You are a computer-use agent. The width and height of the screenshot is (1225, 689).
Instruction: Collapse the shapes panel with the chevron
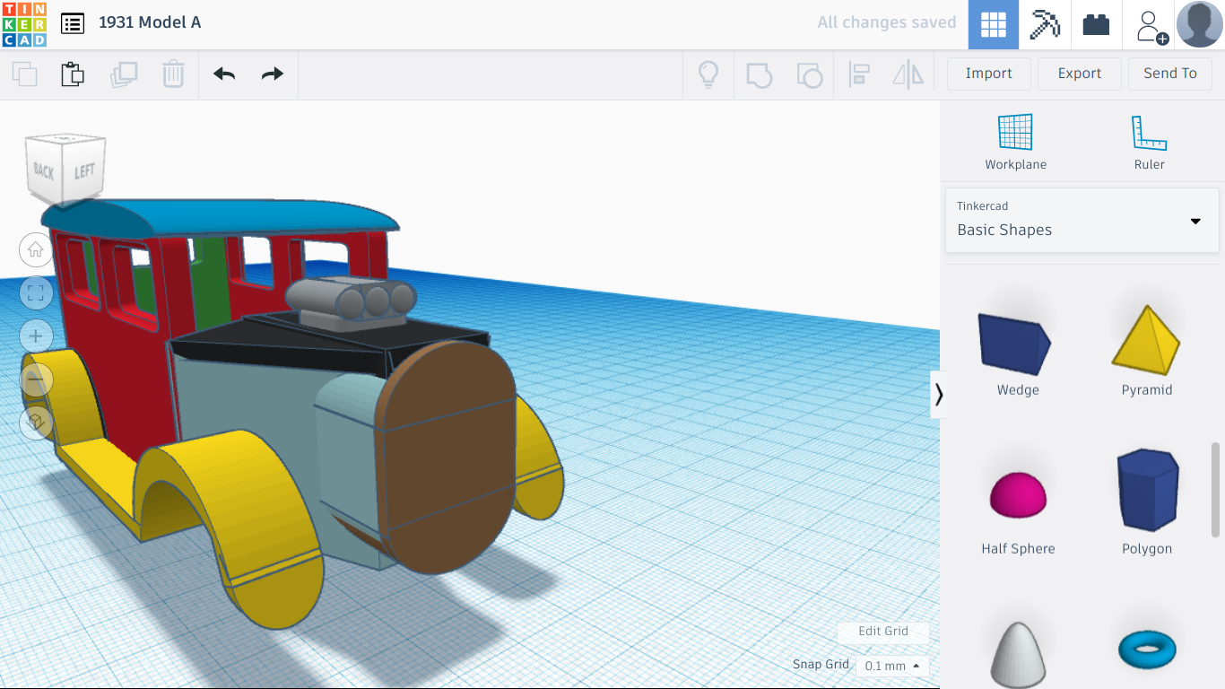tap(938, 394)
